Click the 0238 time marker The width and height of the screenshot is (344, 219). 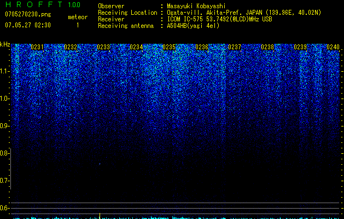click(x=267, y=47)
